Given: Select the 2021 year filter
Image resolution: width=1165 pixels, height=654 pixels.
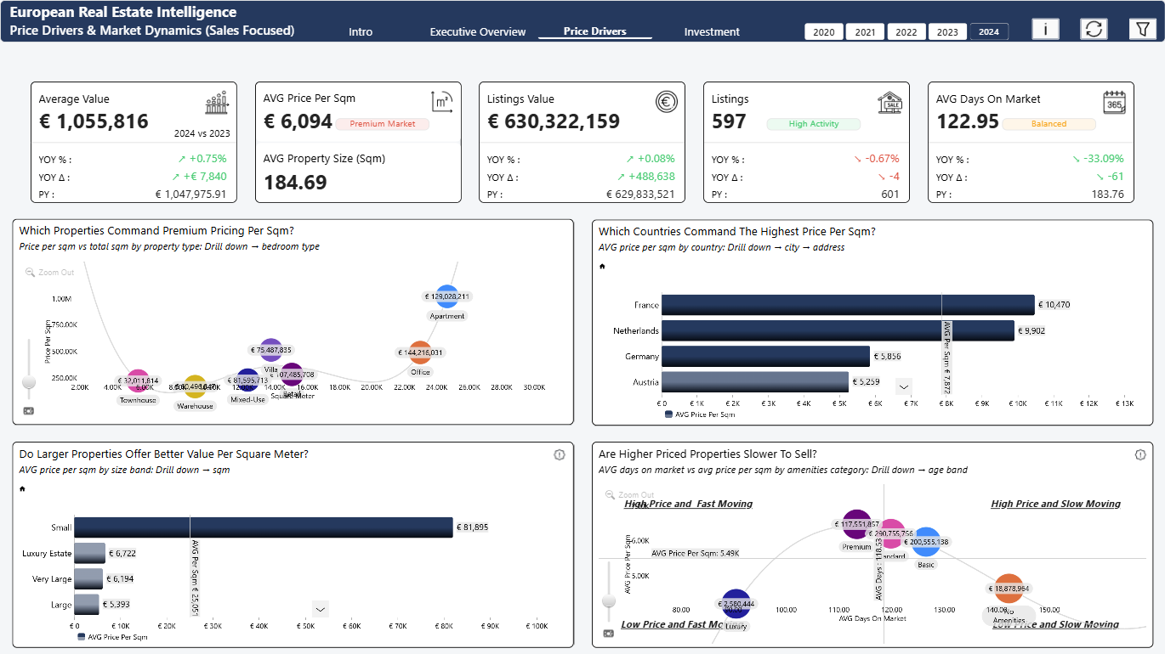Looking at the screenshot, I should pyautogui.click(x=865, y=32).
